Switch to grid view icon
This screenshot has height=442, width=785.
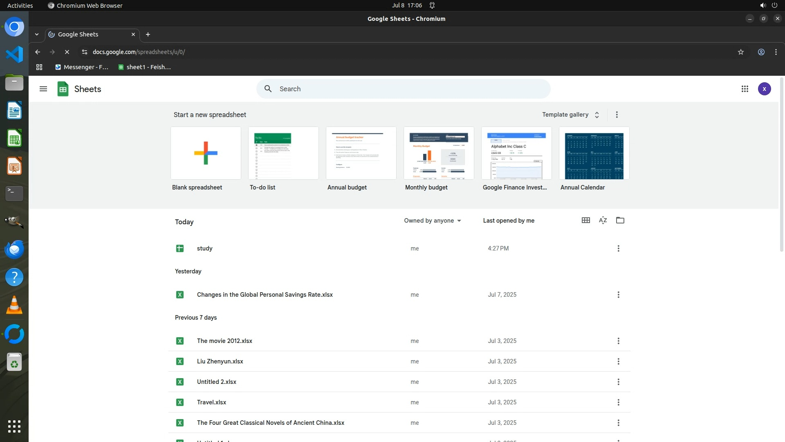[585, 220]
